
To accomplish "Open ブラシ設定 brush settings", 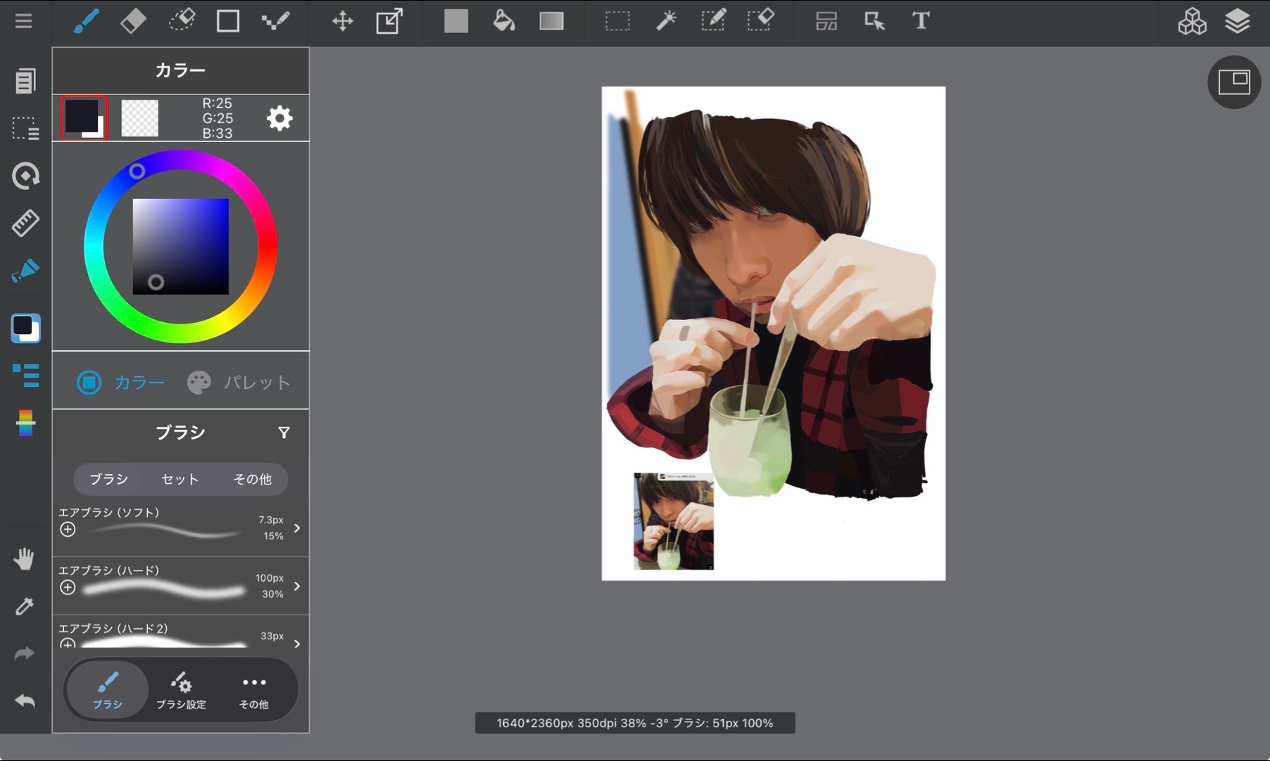I will click(181, 691).
